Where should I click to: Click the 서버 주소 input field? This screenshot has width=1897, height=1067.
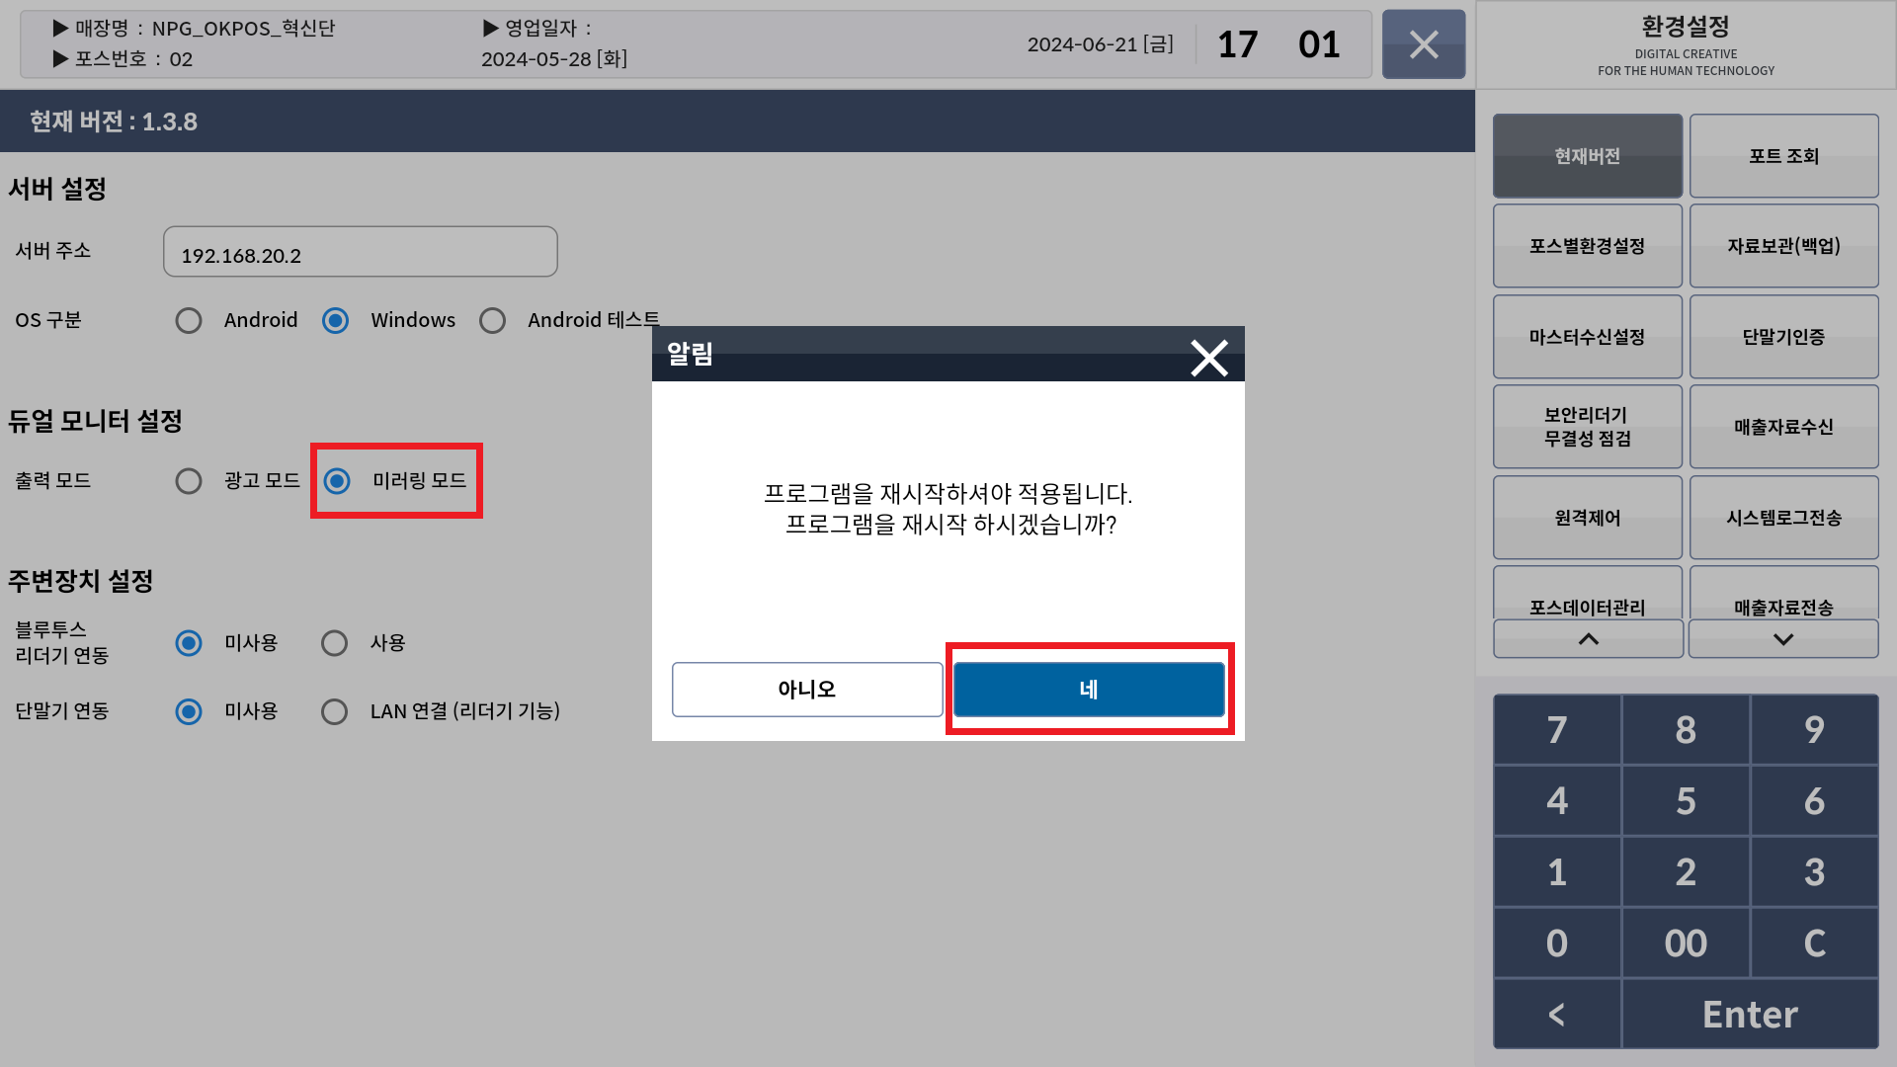pos(361,252)
